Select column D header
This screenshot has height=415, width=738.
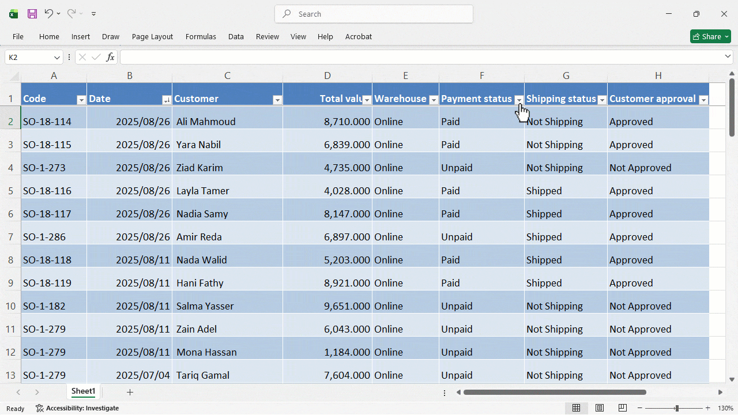327,76
